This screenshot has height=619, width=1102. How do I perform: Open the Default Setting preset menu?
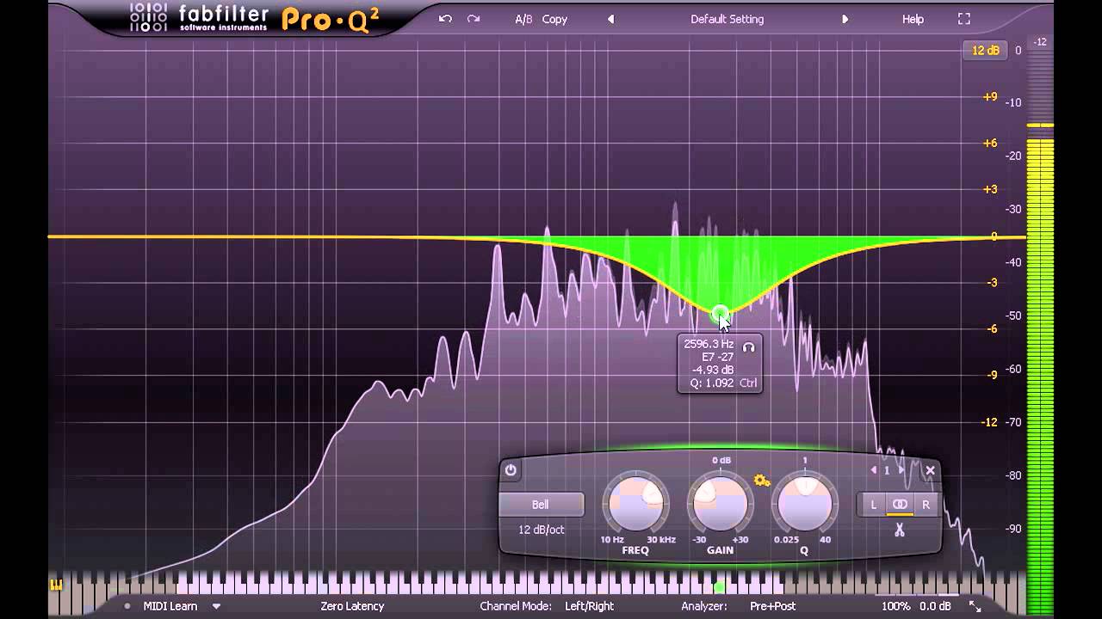pyautogui.click(x=727, y=19)
